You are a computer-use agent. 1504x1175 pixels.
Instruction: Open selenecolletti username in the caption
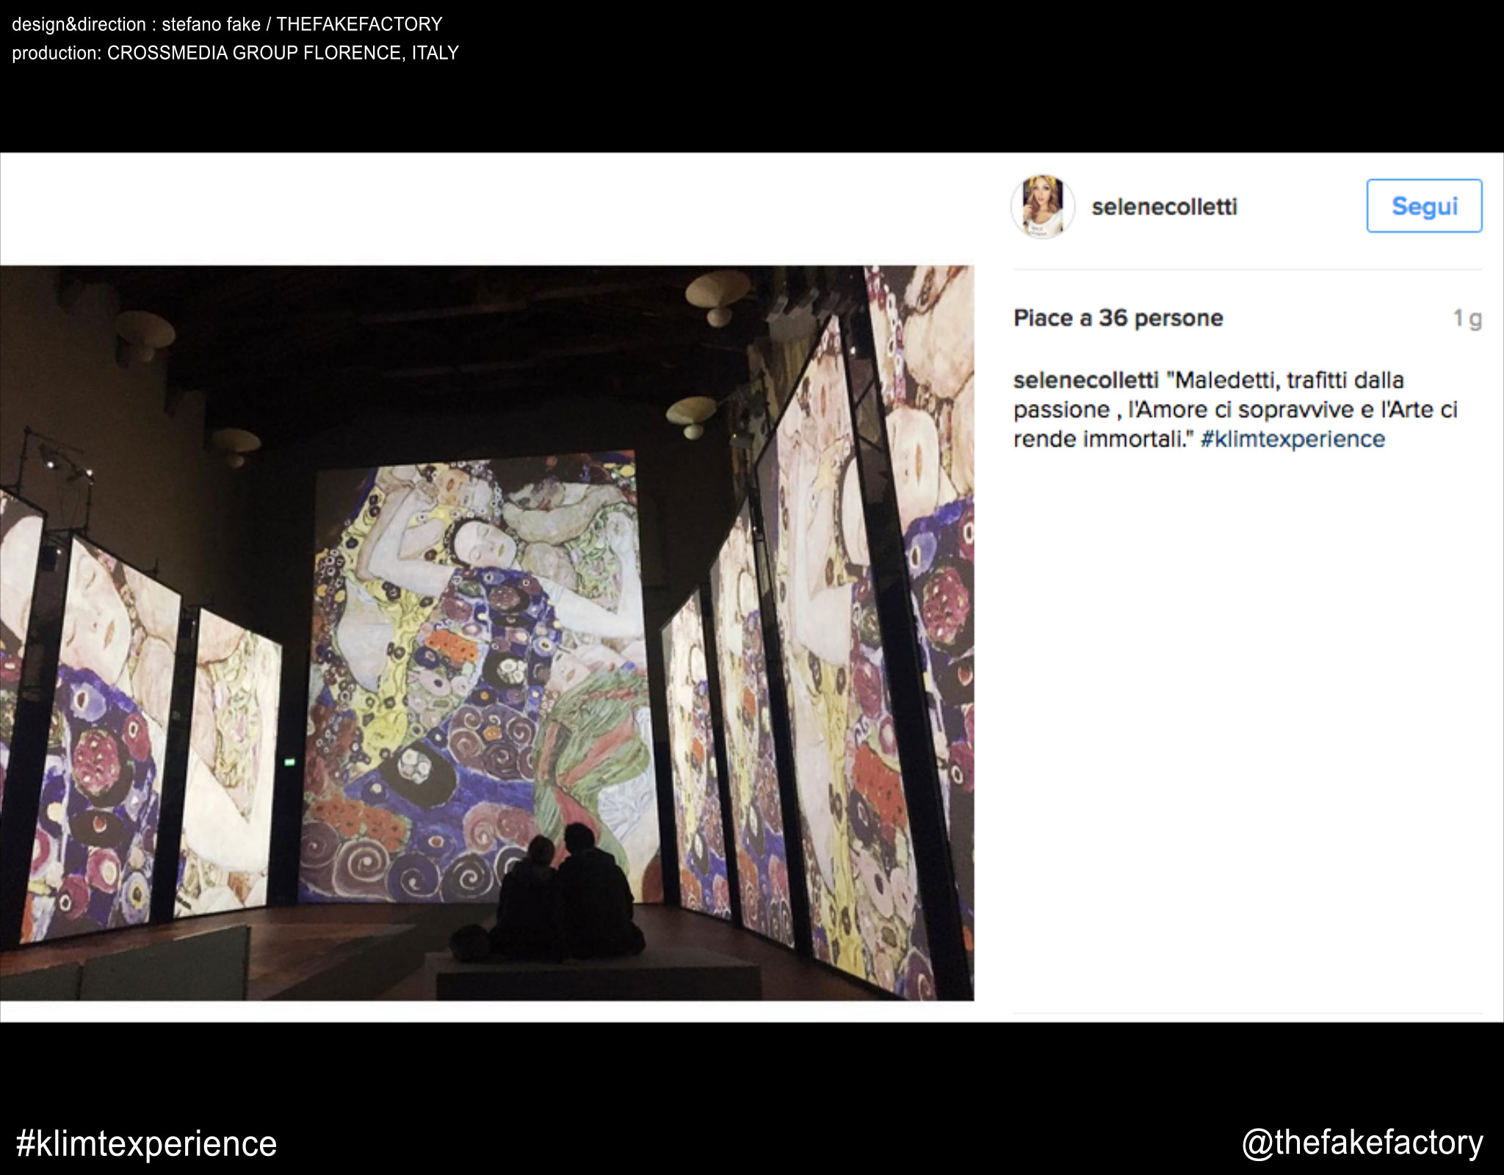click(1086, 380)
